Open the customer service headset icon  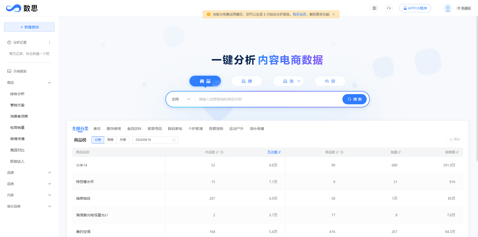(389, 8)
